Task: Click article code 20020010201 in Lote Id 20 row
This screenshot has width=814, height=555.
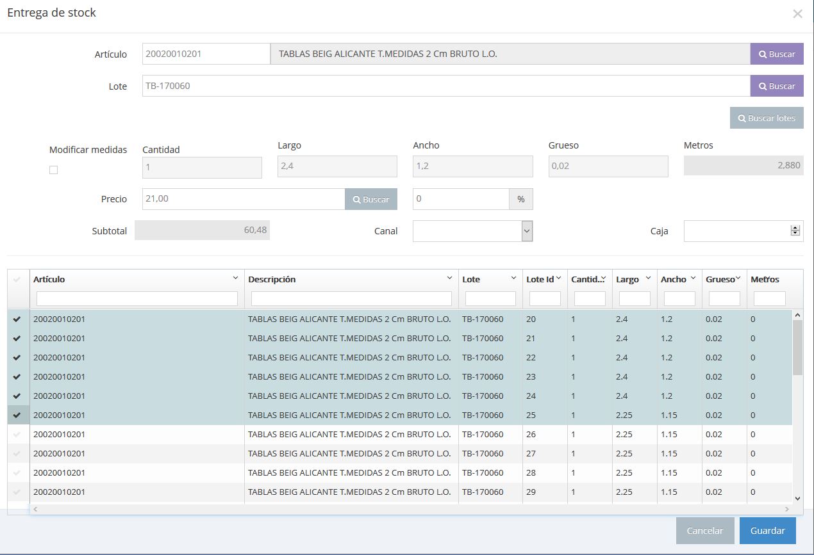Action: tap(59, 319)
